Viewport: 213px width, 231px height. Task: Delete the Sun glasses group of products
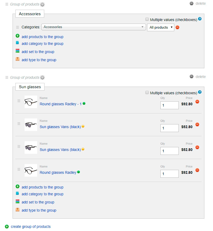pyautogui.click(x=198, y=77)
